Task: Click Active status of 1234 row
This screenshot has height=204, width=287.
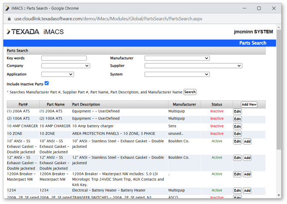Action: [x=217, y=190]
